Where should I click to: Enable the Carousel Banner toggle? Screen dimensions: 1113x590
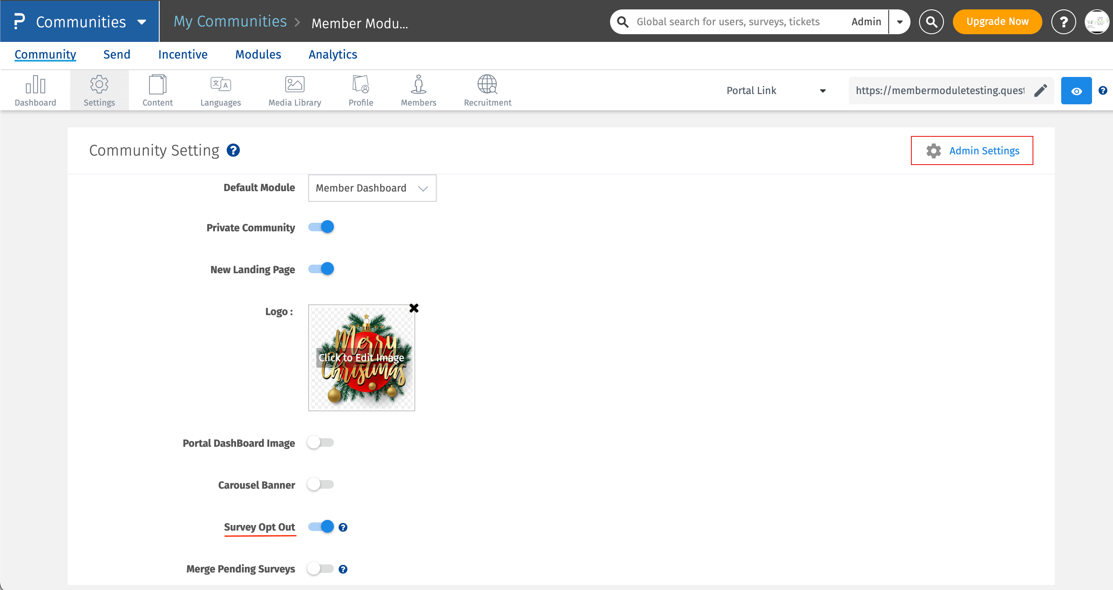pyautogui.click(x=320, y=484)
